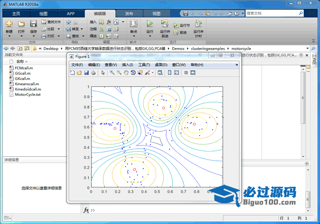Select the Brush data tool
Screen dimensions: 320x224
click(x=147, y=73)
